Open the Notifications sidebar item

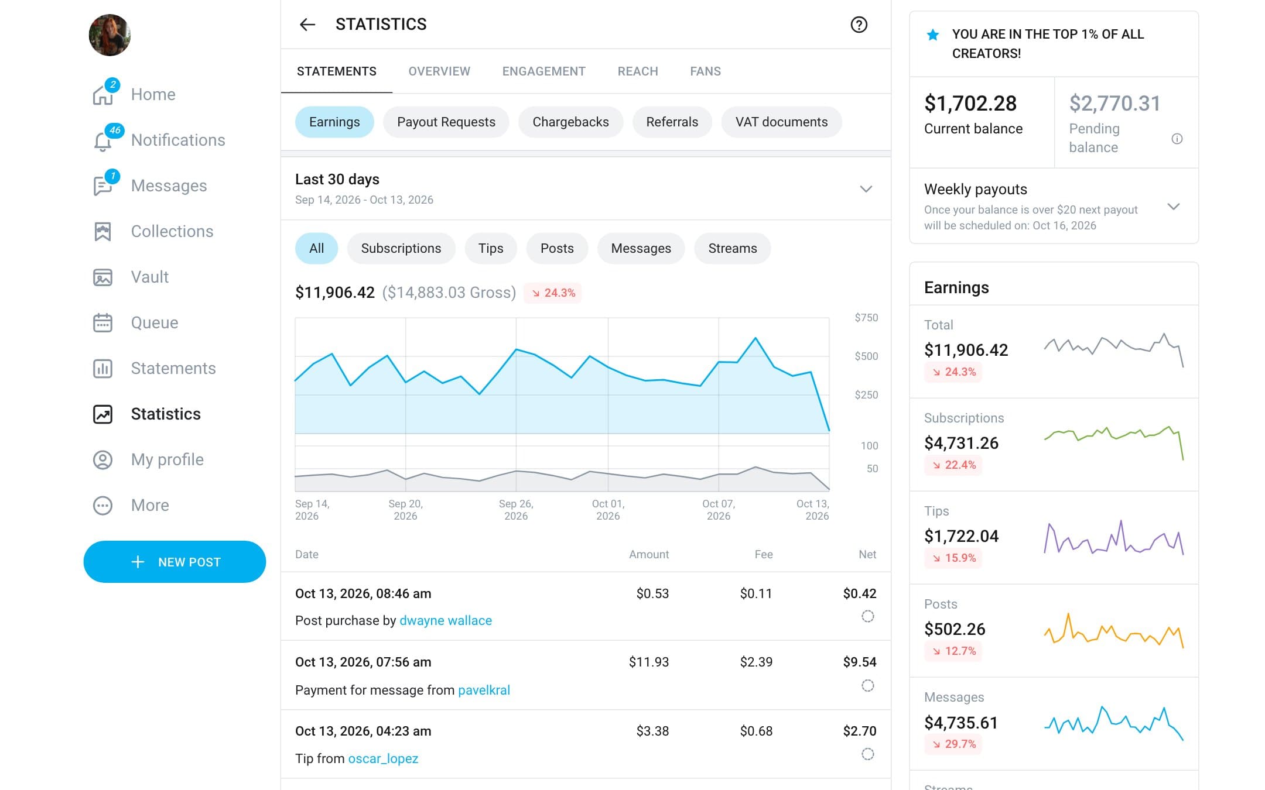pyautogui.click(x=159, y=140)
